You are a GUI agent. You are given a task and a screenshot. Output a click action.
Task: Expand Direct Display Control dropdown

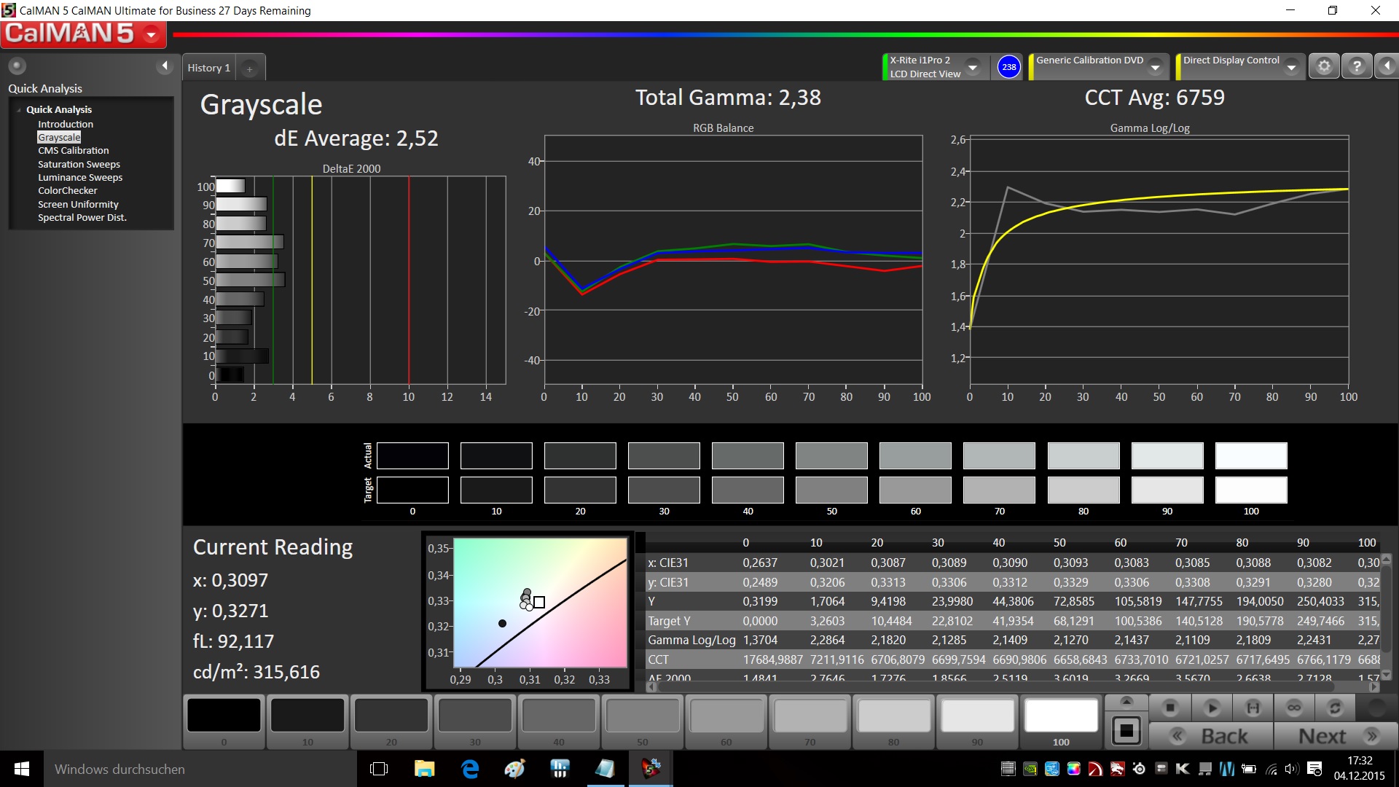pos(1291,67)
